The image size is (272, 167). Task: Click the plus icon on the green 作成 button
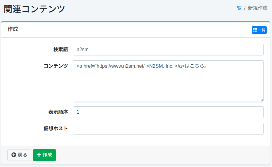(39, 155)
